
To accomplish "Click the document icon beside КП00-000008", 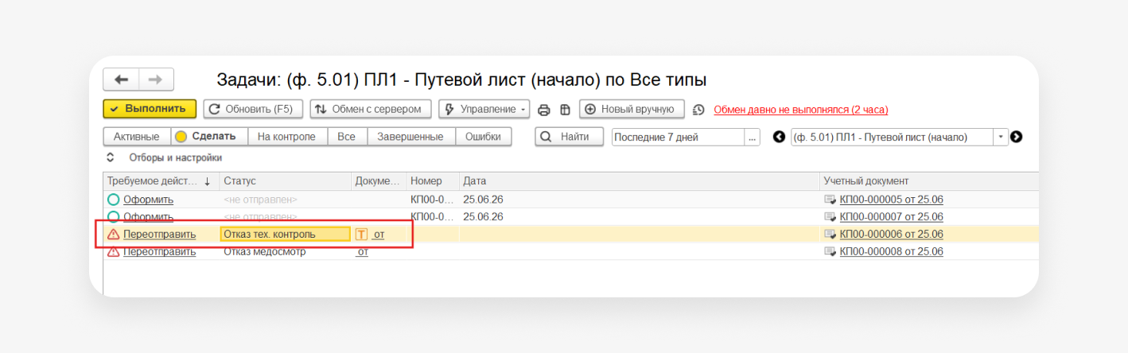I will (x=830, y=251).
